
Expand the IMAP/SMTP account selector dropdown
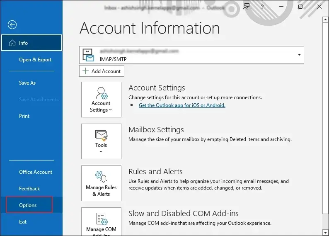[x=300, y=55]
